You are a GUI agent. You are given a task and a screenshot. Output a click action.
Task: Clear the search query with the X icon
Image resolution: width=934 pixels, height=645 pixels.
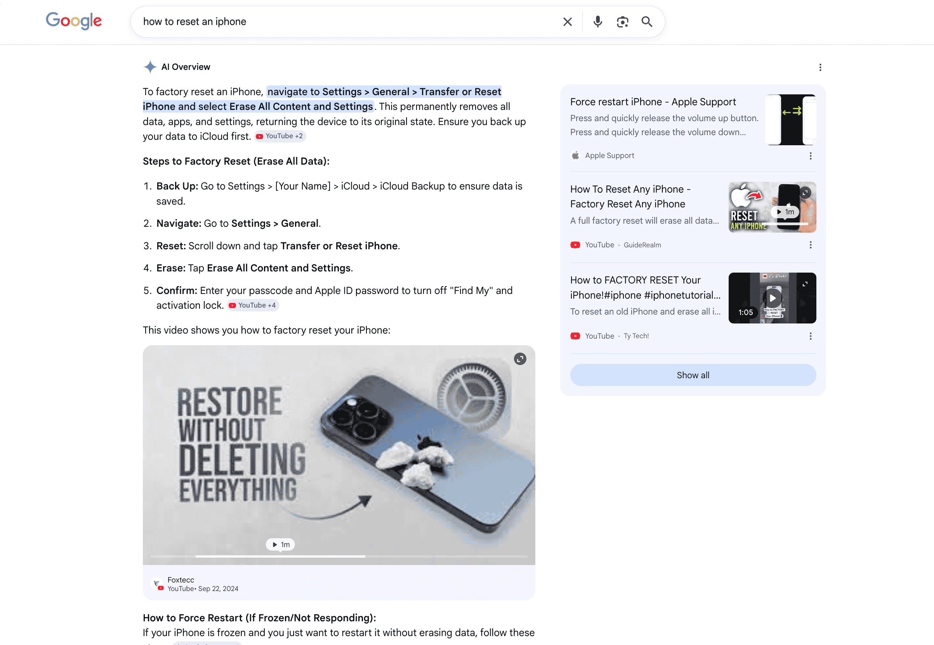pyautogui.click(x=567, y=22)
